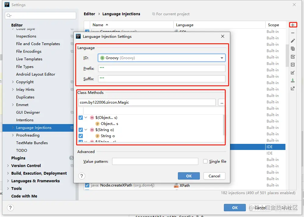Click the Import injections download icon
304x217 pixels.
(x=293, y=80)
